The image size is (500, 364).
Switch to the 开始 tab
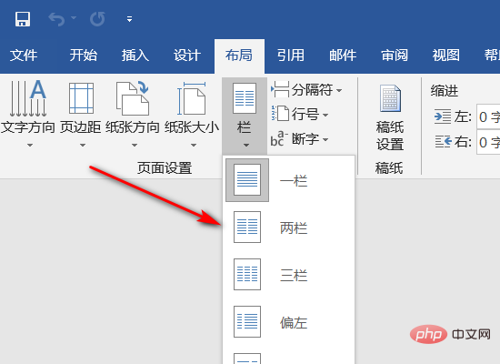coord(84,56)
